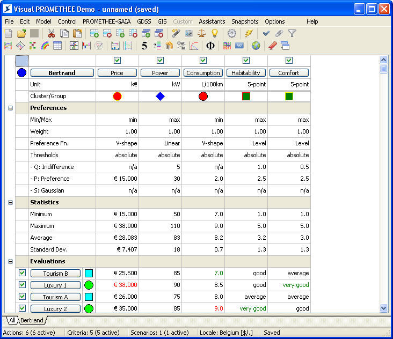
Task: Click the blue check mark icon
Action: click(266, 33)
